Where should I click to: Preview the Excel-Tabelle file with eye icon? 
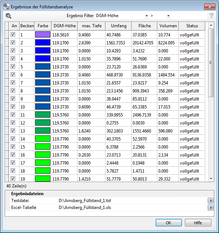pyautogui.click(x=210, y=208)
